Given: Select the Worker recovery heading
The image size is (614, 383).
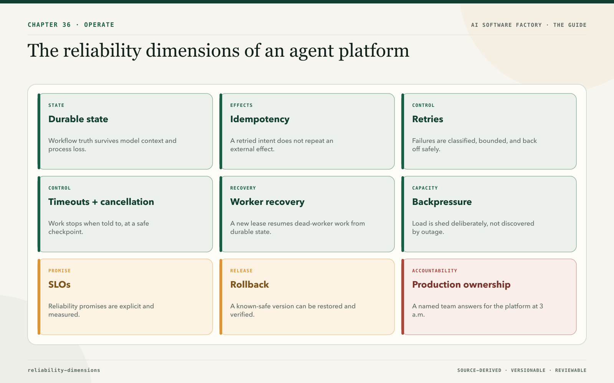Looking at the screenshot, I should coord(267,202).
